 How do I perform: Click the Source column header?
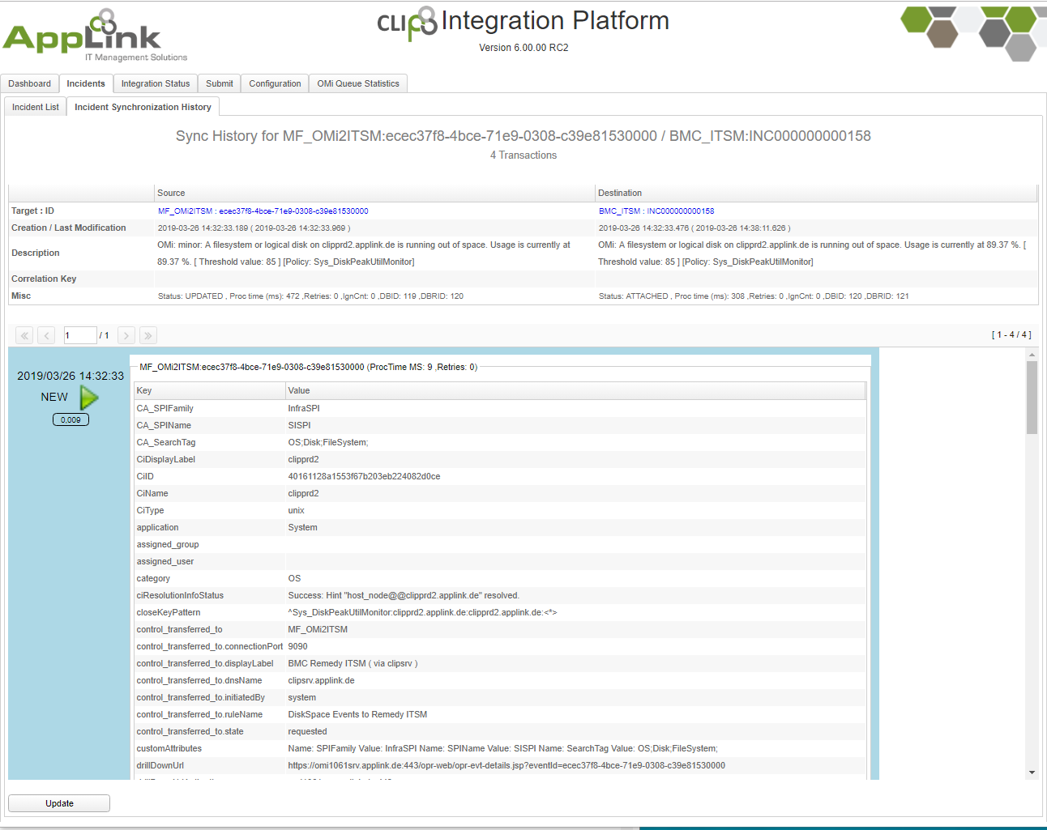click(x=374, y=193)
